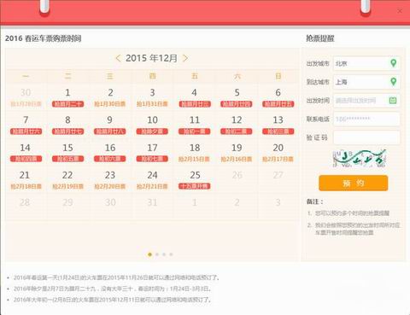Select December 23 in the calendar
This screenshot has height=315, width=410.
point(110,179)
